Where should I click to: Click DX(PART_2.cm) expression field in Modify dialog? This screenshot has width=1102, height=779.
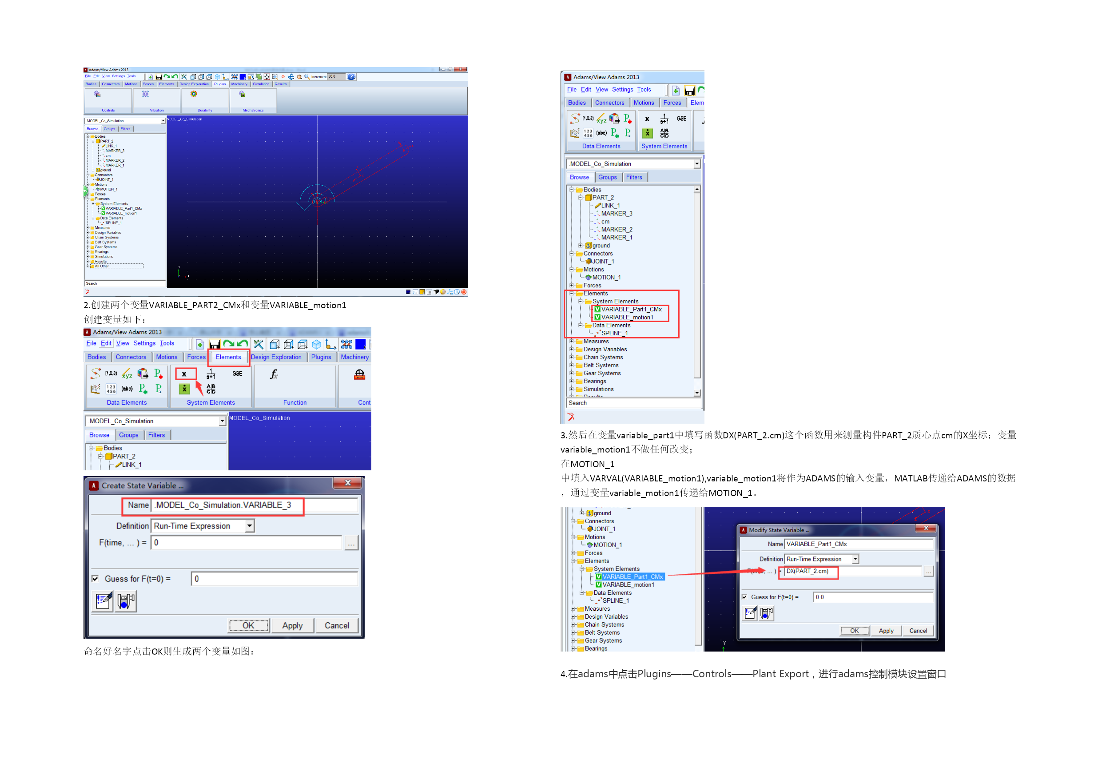853,571
